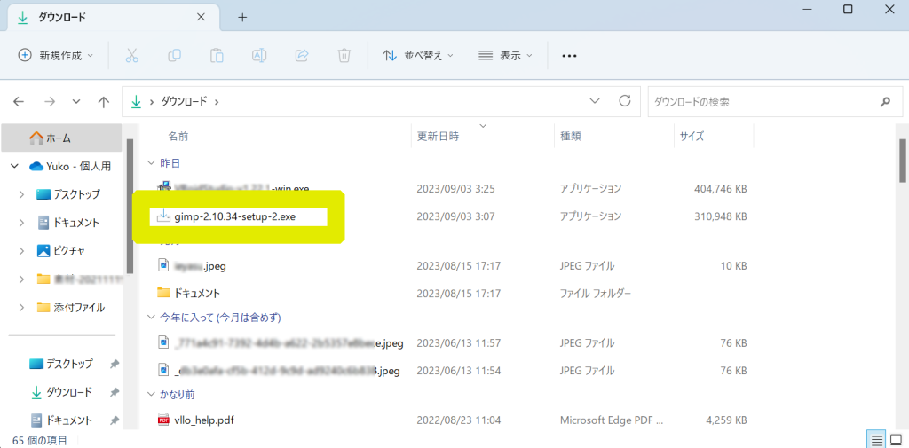Open 添付ファイル folder in sidebar
The image size is (909, 448).
70,307
